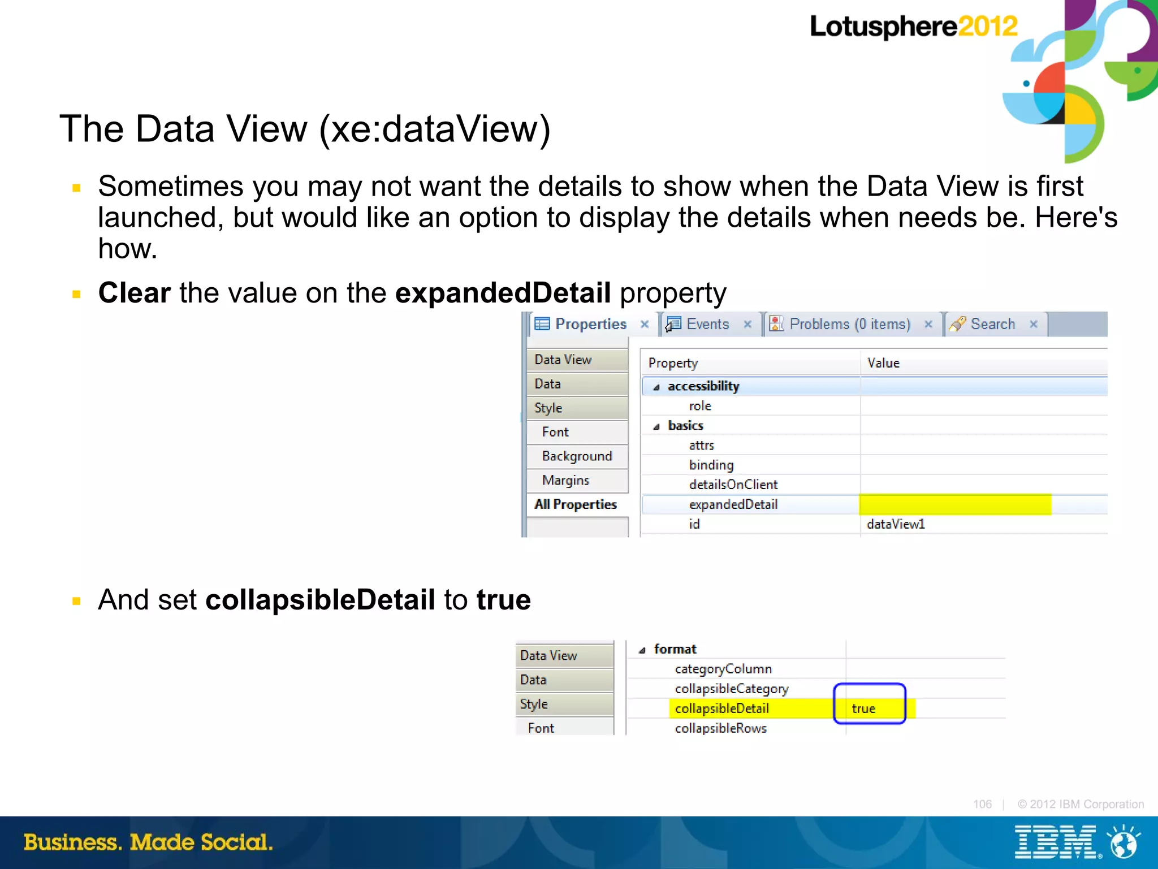
Task: Open the Font section in lower panel
Action: 564,727
